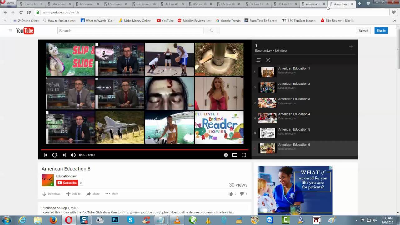
Task: Click the red video progress bar
Action: pos(145,150)
